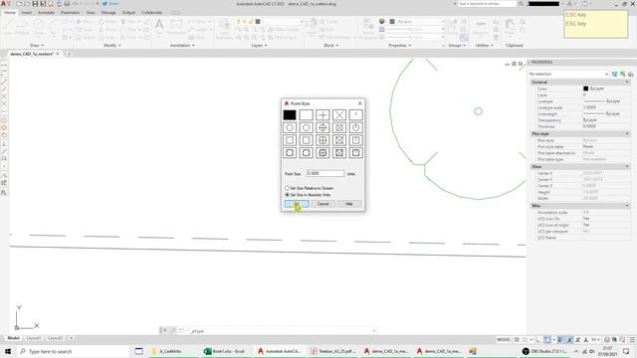637x358 pixels.
Task: Open the View ribbon tab
Action: click(91, 13)
